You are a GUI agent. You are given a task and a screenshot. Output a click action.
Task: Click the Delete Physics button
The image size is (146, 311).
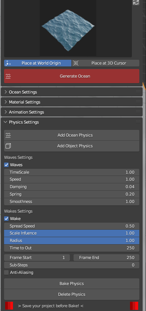tap(72, 294)
